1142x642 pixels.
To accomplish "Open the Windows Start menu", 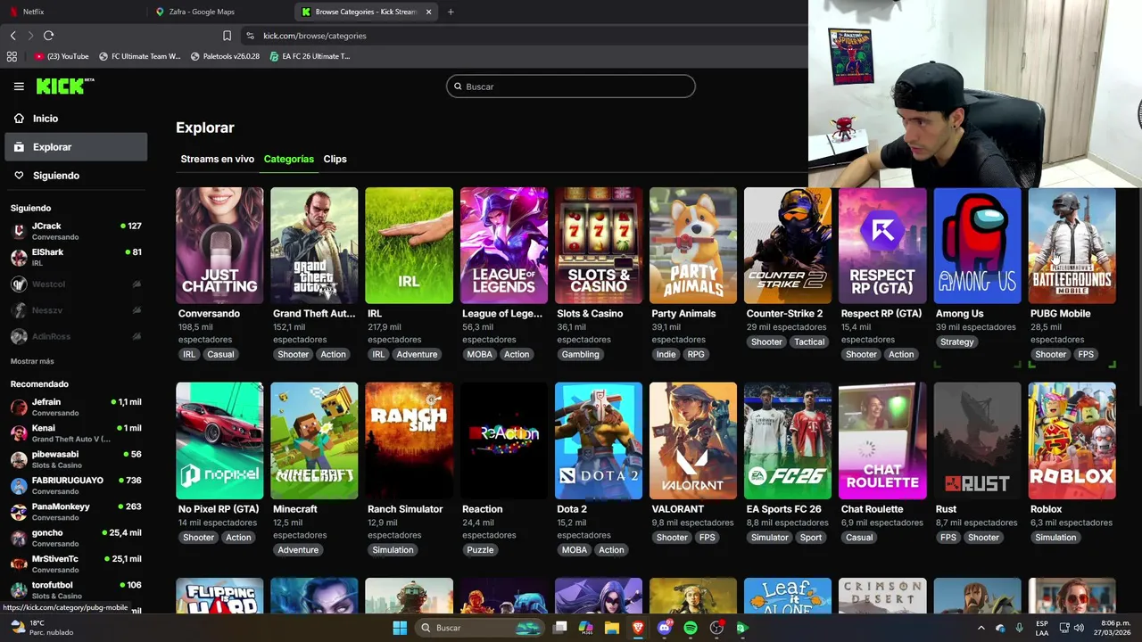I will [400, 628].
